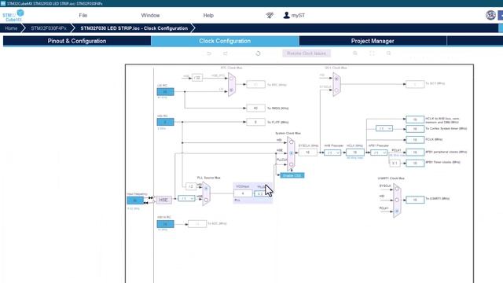
Task: Select HSE on System Clock Mux
Action: [291, 153]
